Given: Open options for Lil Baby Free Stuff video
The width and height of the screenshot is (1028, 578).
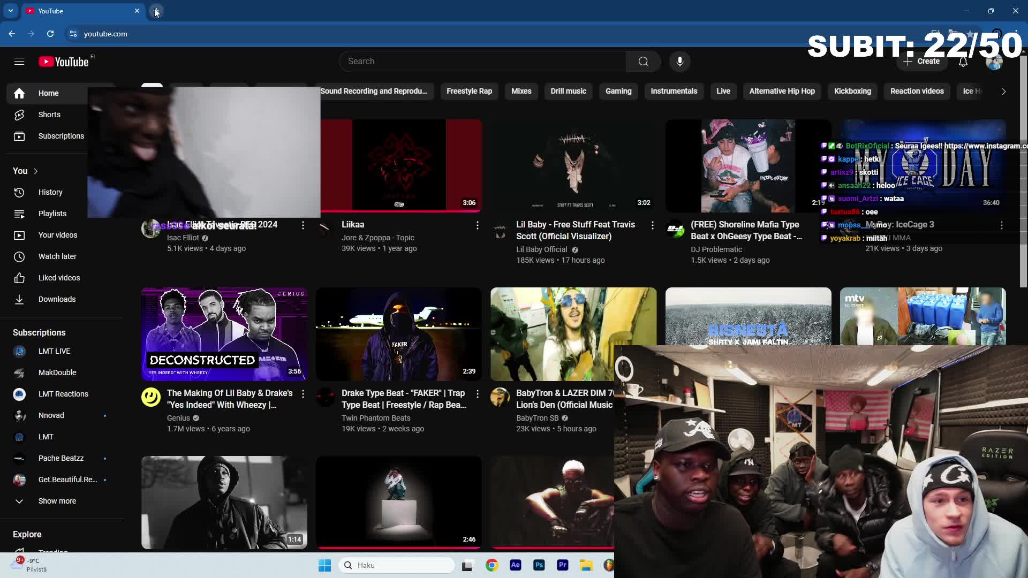Looking at the screenshot, I should point(652,225).
